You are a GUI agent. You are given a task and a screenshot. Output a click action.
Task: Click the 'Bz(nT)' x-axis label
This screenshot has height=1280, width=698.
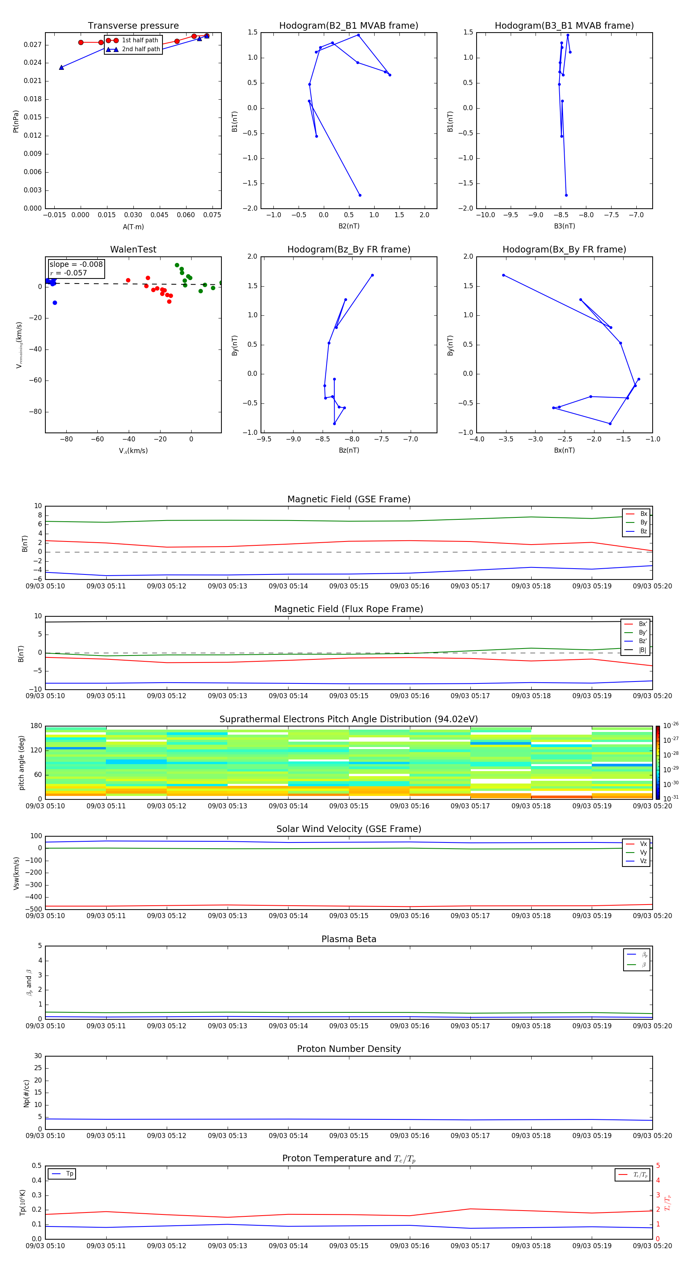click(349, 450)
